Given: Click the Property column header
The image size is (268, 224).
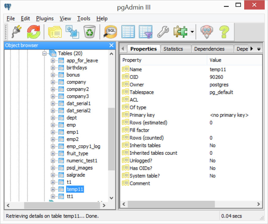Looking at the screenshot, I should click(x=163, y=60).
